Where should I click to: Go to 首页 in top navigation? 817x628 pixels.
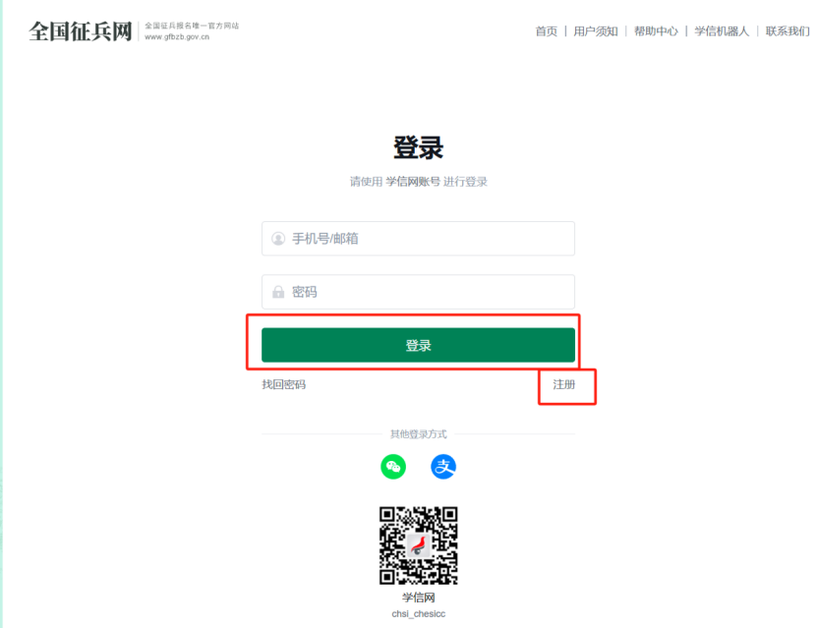coord(546,31)
